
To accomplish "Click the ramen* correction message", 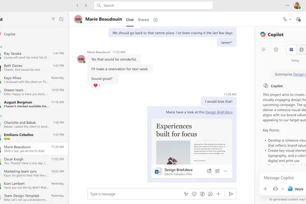I will click(226, 42).
